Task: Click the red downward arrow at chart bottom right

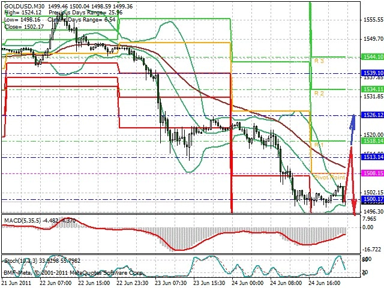Action: (x=354, y=207)
